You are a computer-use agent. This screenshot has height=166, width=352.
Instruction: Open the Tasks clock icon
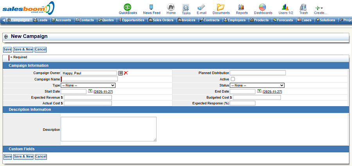point(186,7)
